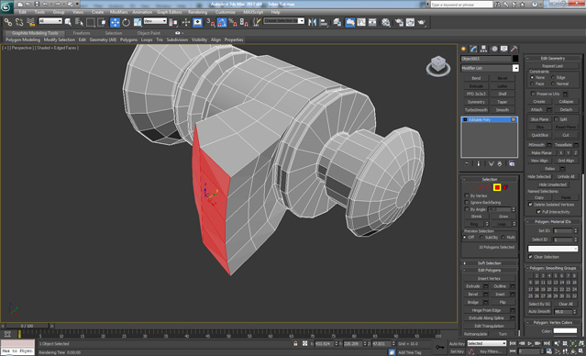The width and height of the screenshot is (586, 356).
Task: Select the Select and Rotate tool
Action: pyautogui.click(x=127, y=22)
